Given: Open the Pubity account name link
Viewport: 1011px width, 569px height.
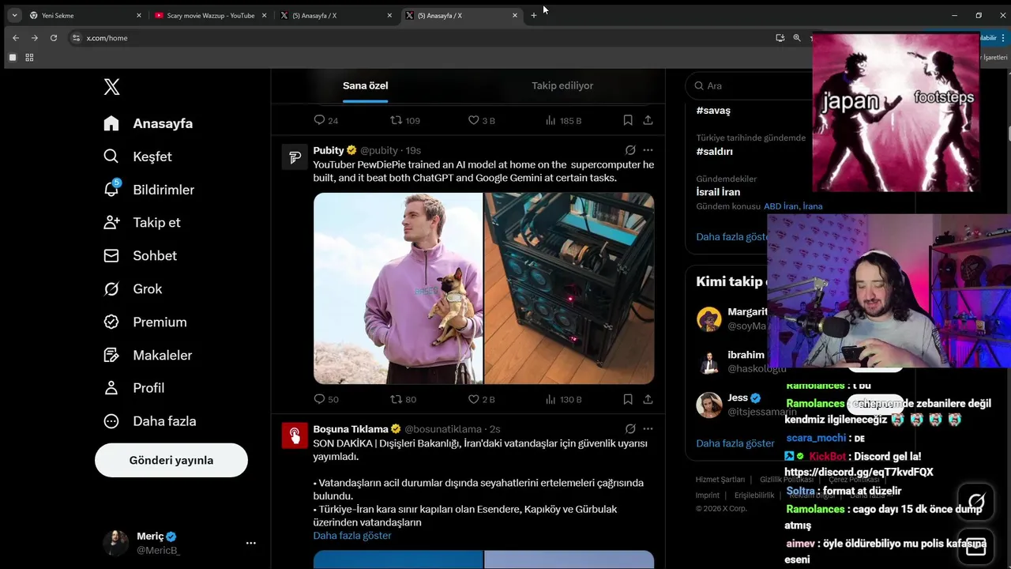Looking at the screenshot, I should (x=329, y=150).
